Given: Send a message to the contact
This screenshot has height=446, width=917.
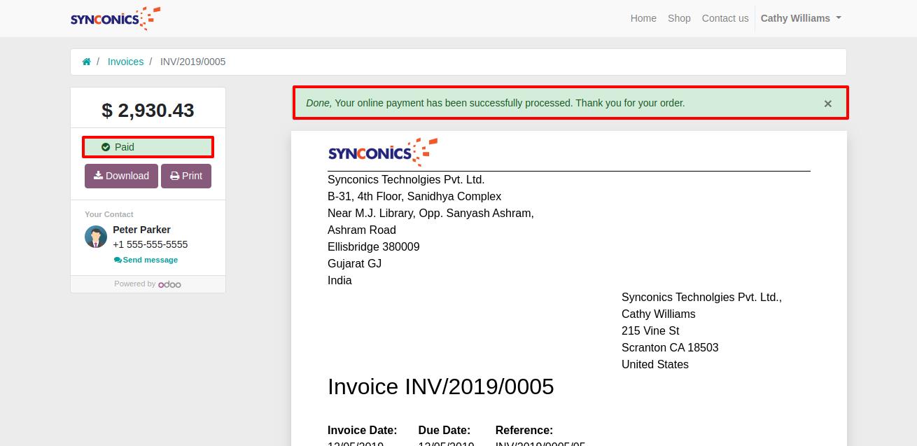Looking at the screenshot, I should pos(146,260).
